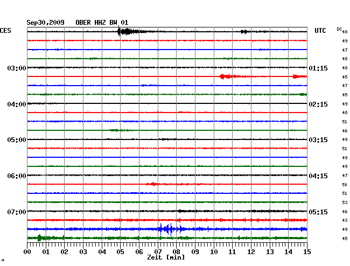Select the 02:15 UTC time label
350x266 pixels.
pos(318,104)
